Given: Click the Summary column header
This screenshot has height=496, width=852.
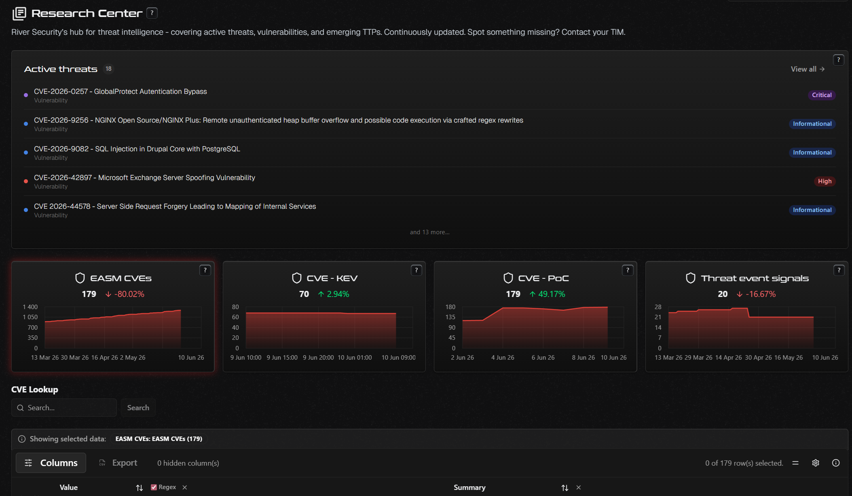Looking at the screenshot, I should pos(469,488).
